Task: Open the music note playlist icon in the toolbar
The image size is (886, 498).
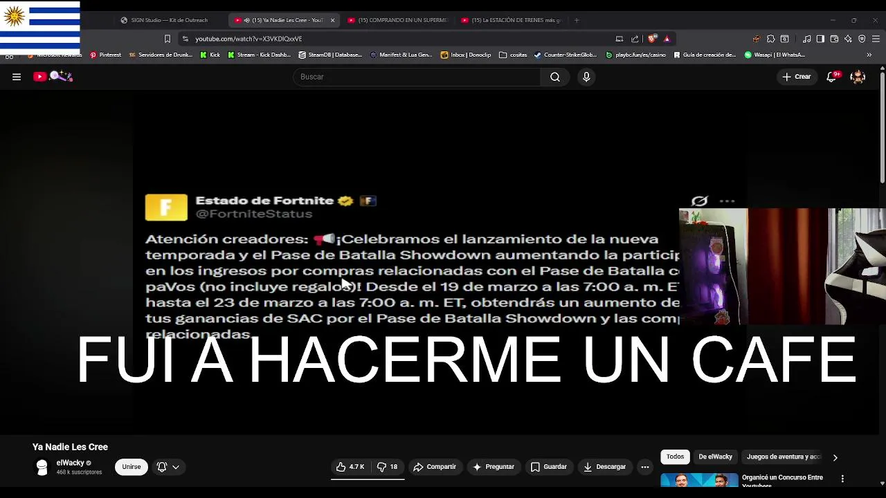Action: pos(806,39)
